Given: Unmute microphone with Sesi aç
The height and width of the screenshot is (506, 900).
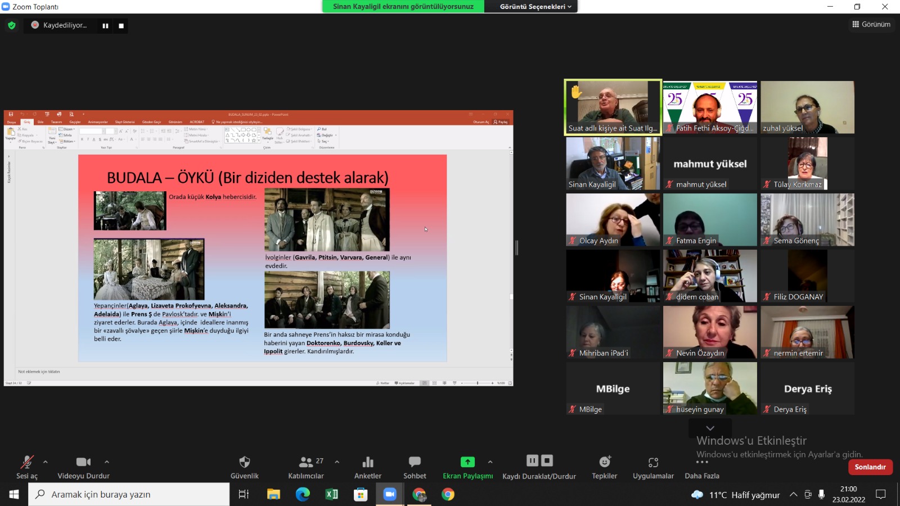Looking at the screenshot, I should pyautogui.click(x=26, y=467).
